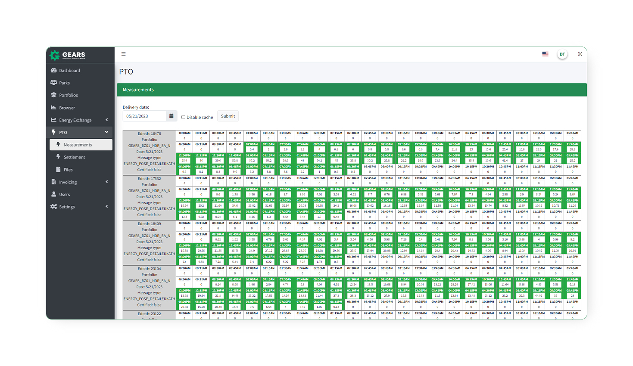This screenshot has height=366, width=633.
Task: Enable the Disable cache checkbox
Action: point(184,117)
